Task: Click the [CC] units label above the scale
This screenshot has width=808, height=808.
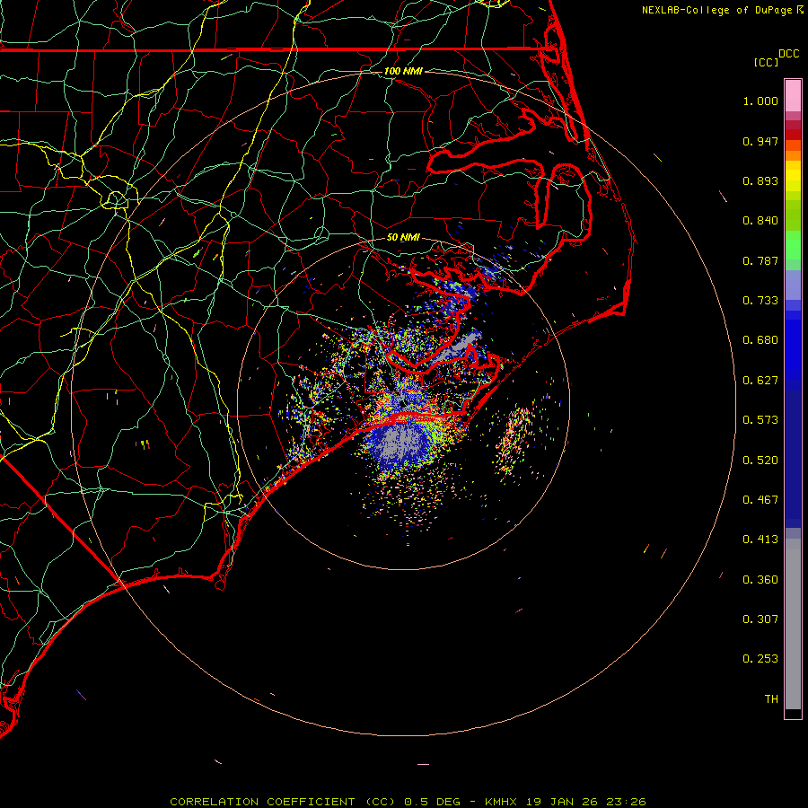Action: [x=766, y=62]
